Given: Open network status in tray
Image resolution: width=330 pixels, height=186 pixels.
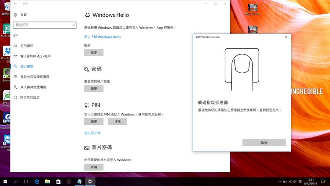Looking at the screenshot, I should click(290, 182).
